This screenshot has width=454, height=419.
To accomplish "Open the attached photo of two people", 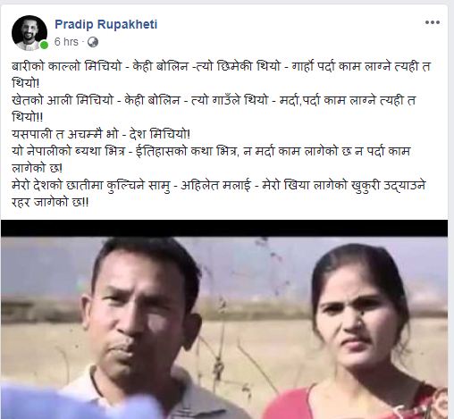I will pyautogui.click(x=224, y=320).
